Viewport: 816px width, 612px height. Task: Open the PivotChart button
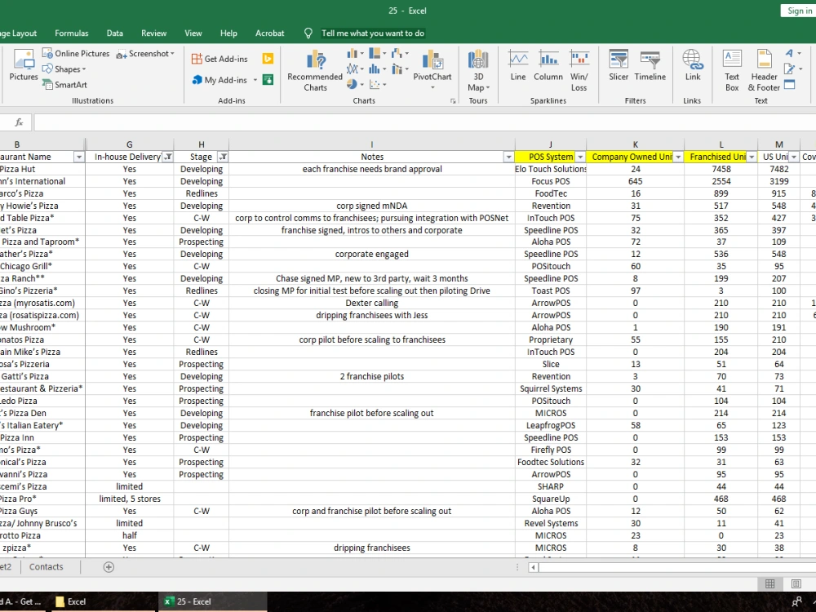(432, 71)
